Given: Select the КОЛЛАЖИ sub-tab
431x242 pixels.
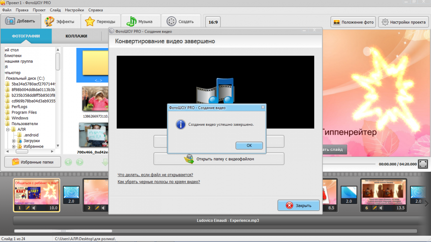Looking at the screenshot, I should (76, 36).
